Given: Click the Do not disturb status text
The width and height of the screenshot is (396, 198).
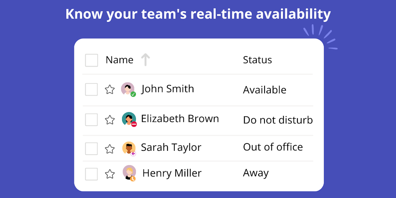Looking at the screenshot, I should pos(278,120).
